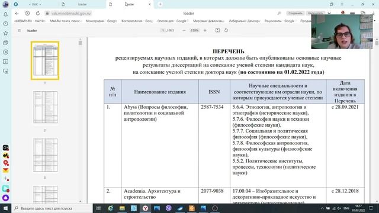Open Мировые Цивилизации bookmark

208,21
